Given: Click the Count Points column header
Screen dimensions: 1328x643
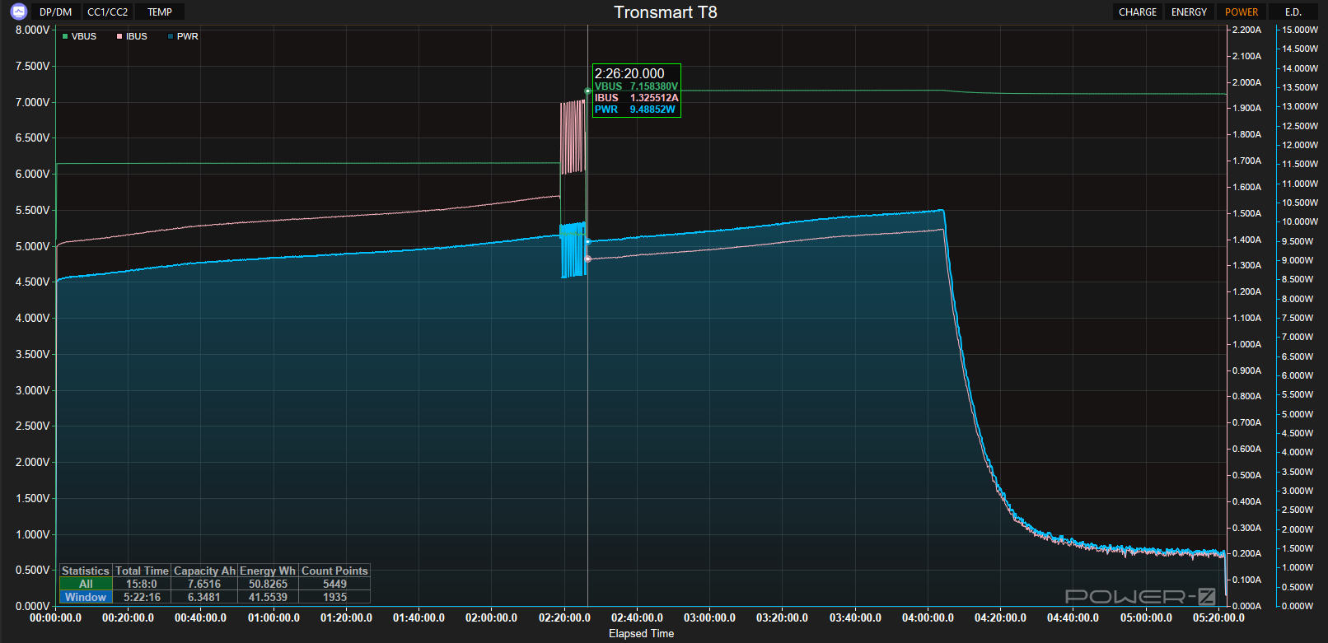Looking at the screenshot, I should [334, 571].
